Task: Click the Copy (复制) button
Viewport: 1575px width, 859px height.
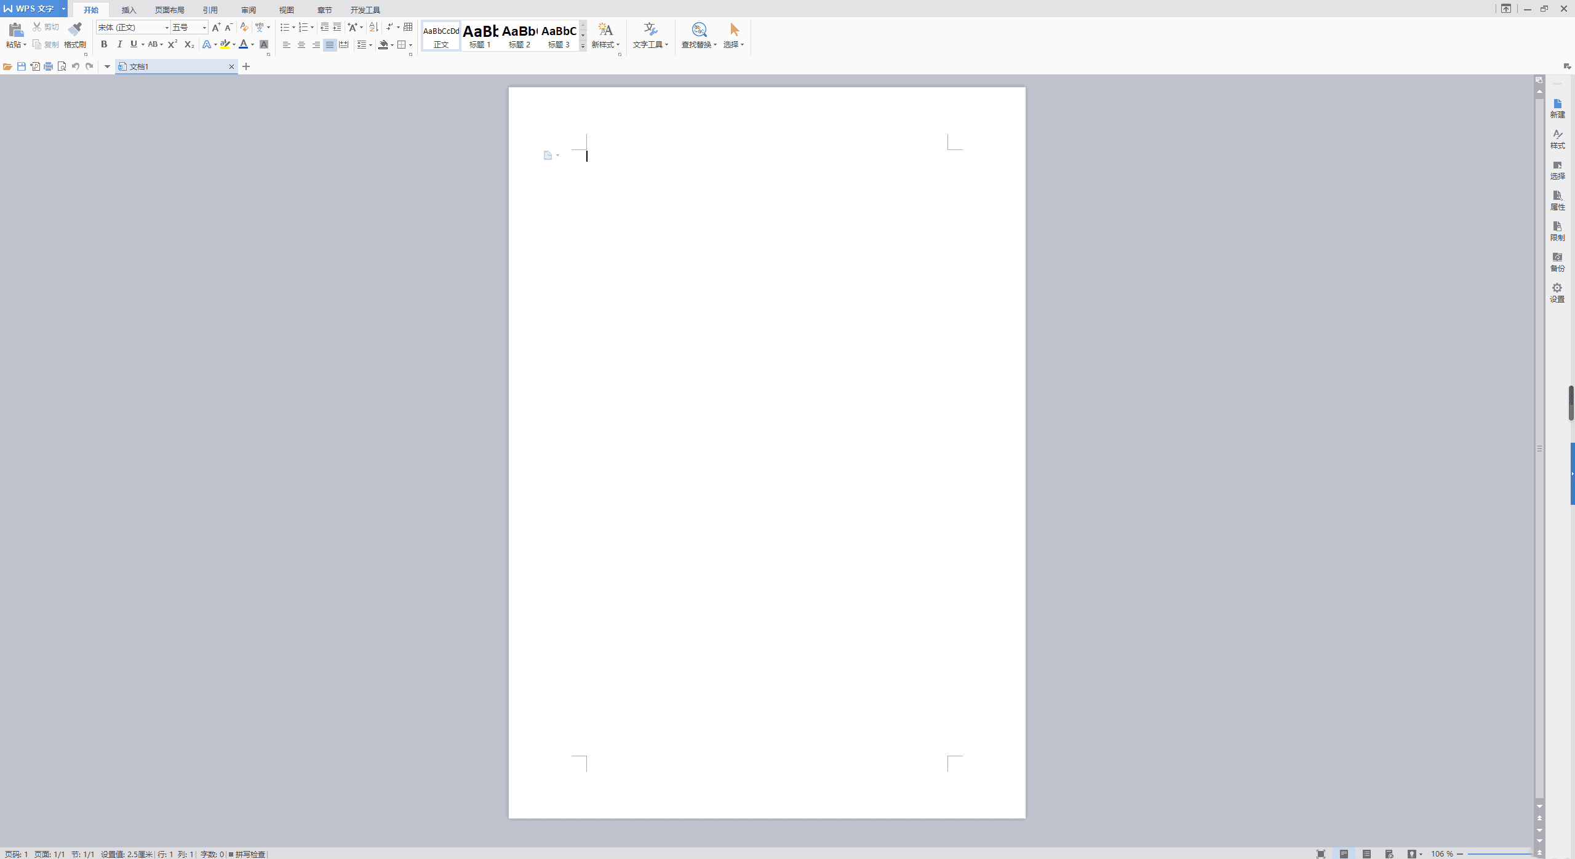Action: [x=46, y=44]
